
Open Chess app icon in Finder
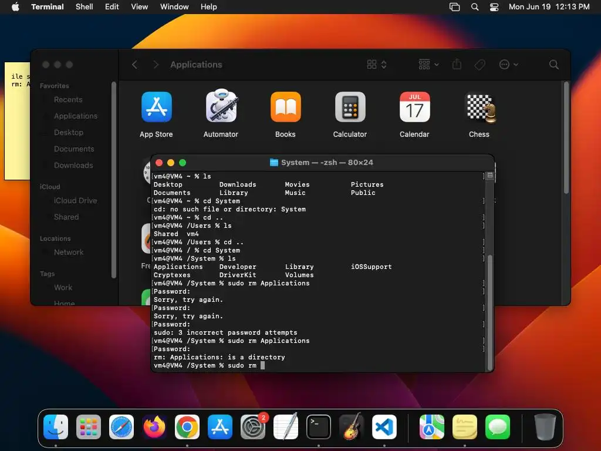click(x=480, y=108)
